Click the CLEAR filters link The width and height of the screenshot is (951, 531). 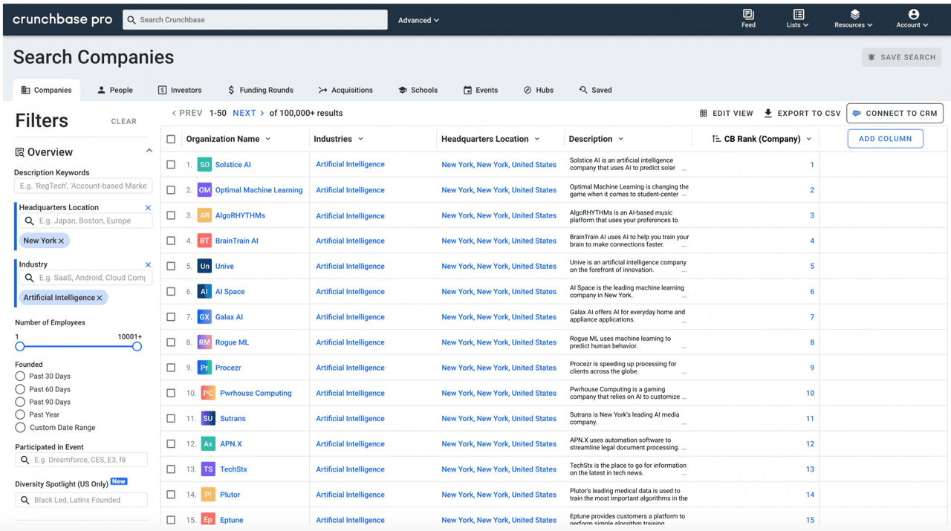coord(123,121)
